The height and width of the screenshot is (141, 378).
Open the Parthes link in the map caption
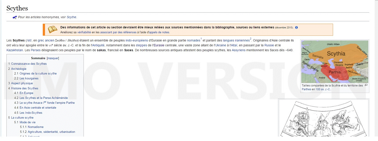pyautogui.click(x=307, y=89)
